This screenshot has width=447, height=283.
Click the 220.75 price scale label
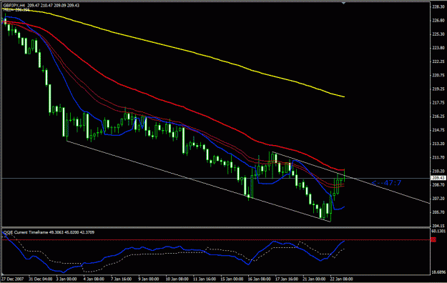click(x=438, y=75)
